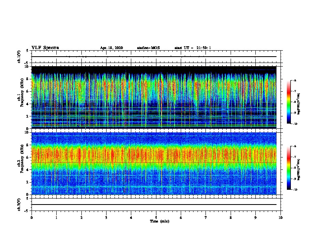Click the time axis tick label "3"
This screenshot has height=244, width=316.
(106, 218)
